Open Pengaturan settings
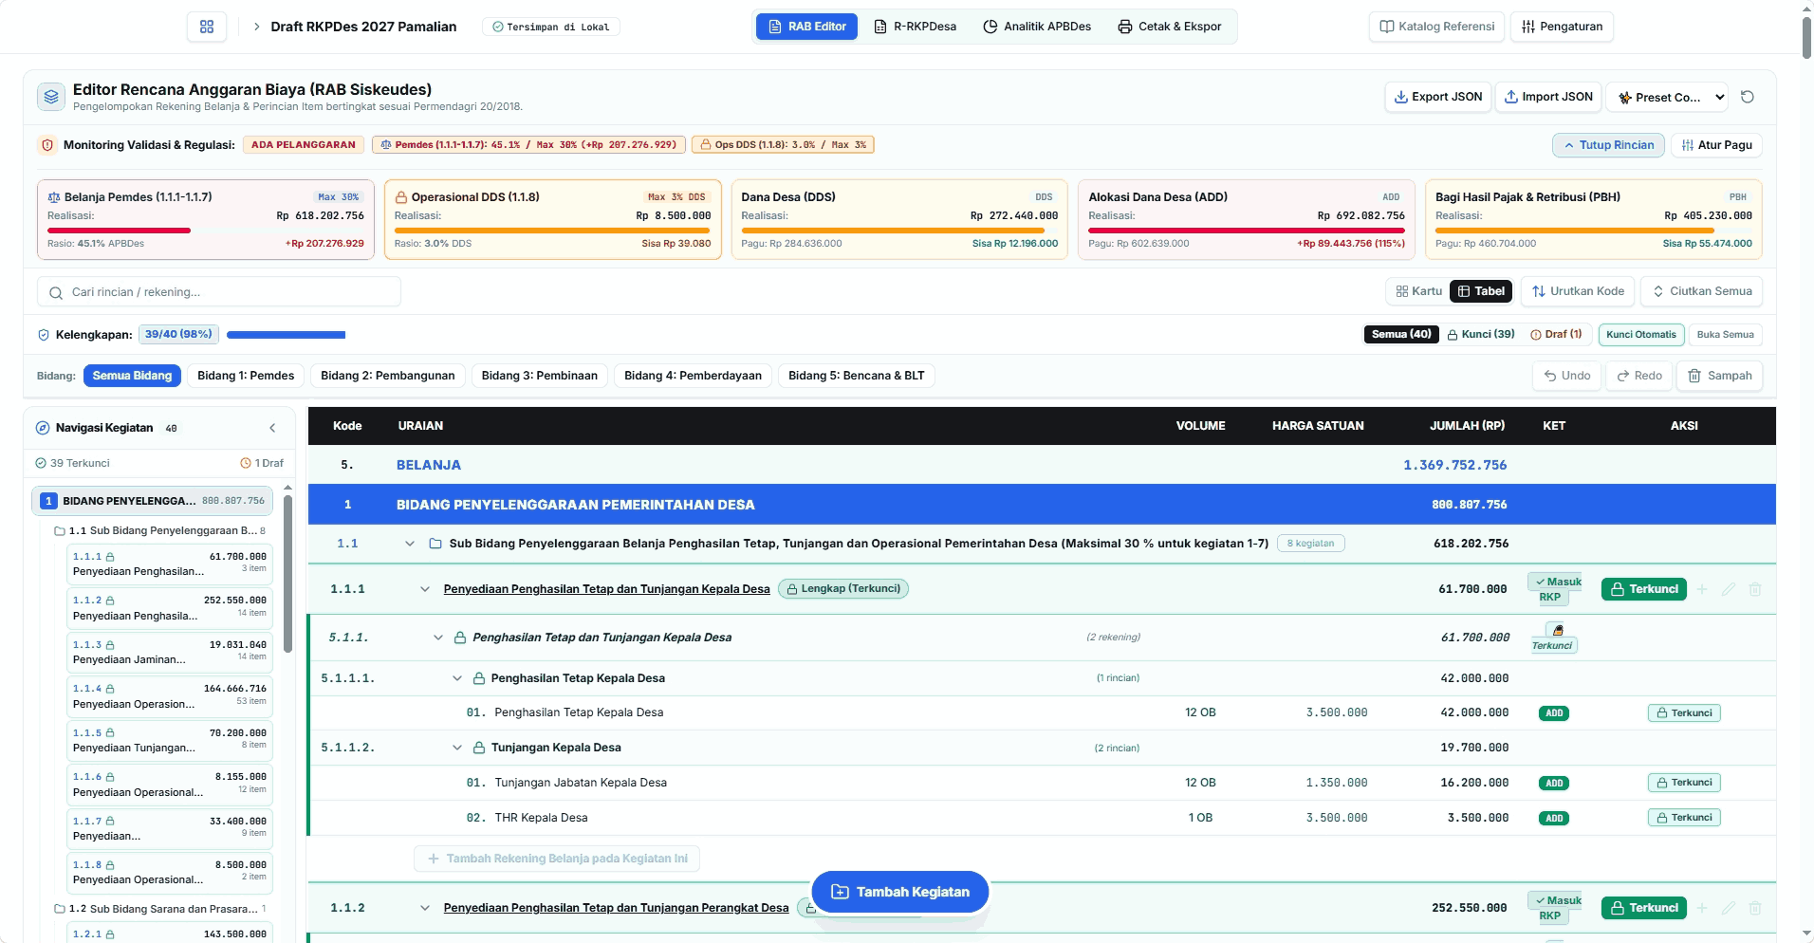Image resolution: width=1814 pixels, height=943 pixels. point(1563,27)
